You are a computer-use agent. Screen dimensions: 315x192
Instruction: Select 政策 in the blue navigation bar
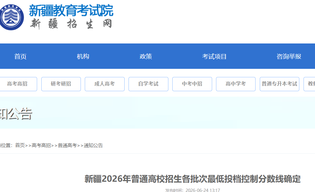[x=146, y=56]
